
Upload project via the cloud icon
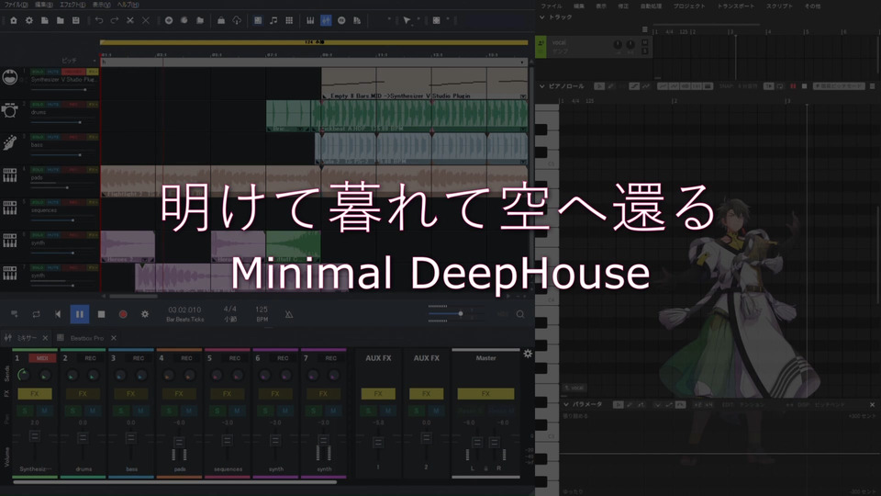pos(237,20)
